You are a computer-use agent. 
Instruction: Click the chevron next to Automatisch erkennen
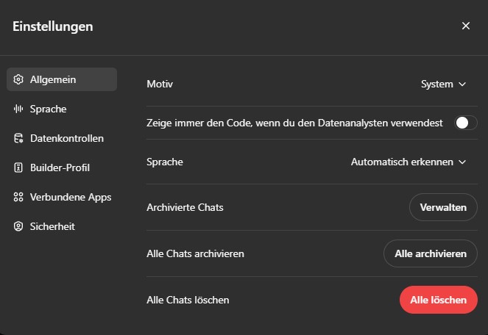[x=462, y=162]
